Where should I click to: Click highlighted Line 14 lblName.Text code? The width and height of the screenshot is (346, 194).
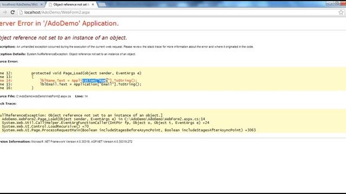click(x=89, y=80)
